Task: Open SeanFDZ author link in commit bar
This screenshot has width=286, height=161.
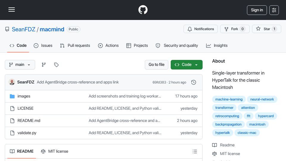Action: (x=26, y=82)
